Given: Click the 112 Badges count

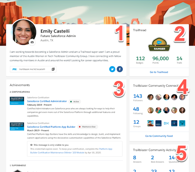Looking at the screenshot, I should 140,58.
